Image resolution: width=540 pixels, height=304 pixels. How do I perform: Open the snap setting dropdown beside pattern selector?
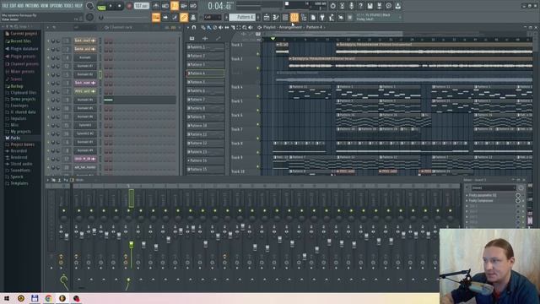pyautogui.click(x=212, y=17)
